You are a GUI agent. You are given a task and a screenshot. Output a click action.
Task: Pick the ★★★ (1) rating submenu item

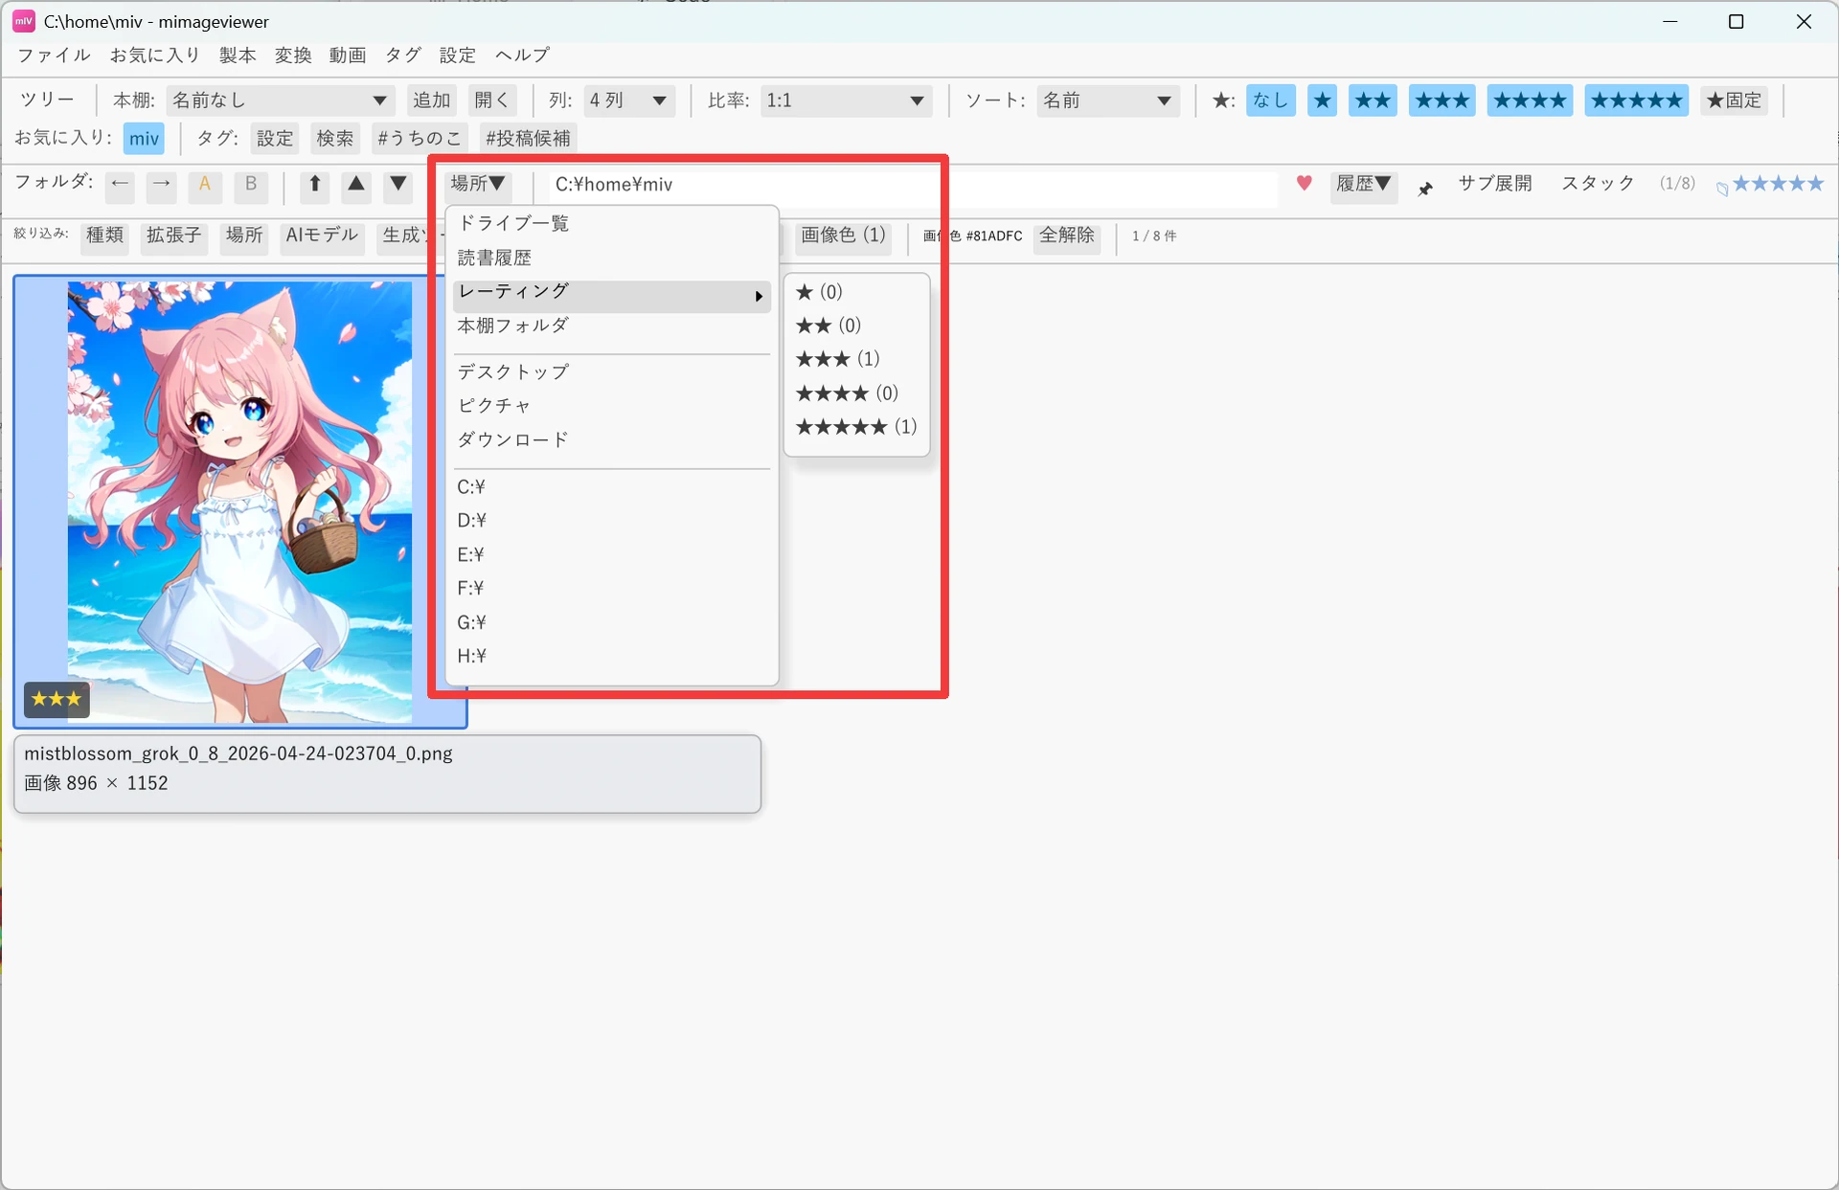(x=856, y=359)
